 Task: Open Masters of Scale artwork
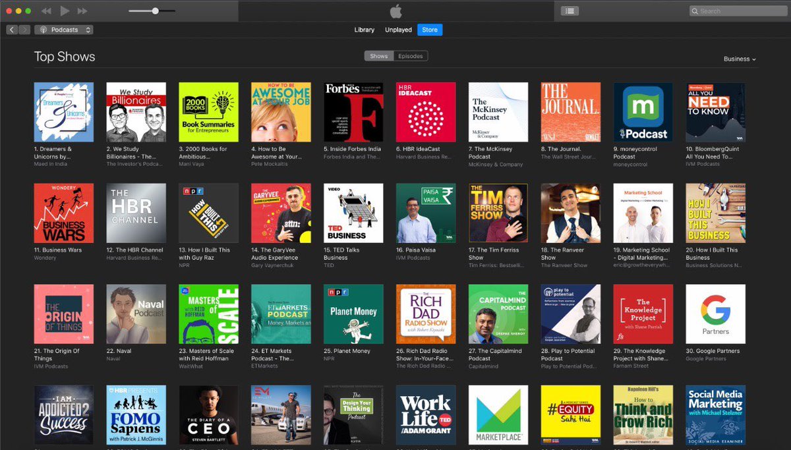(x=209, y=314)
